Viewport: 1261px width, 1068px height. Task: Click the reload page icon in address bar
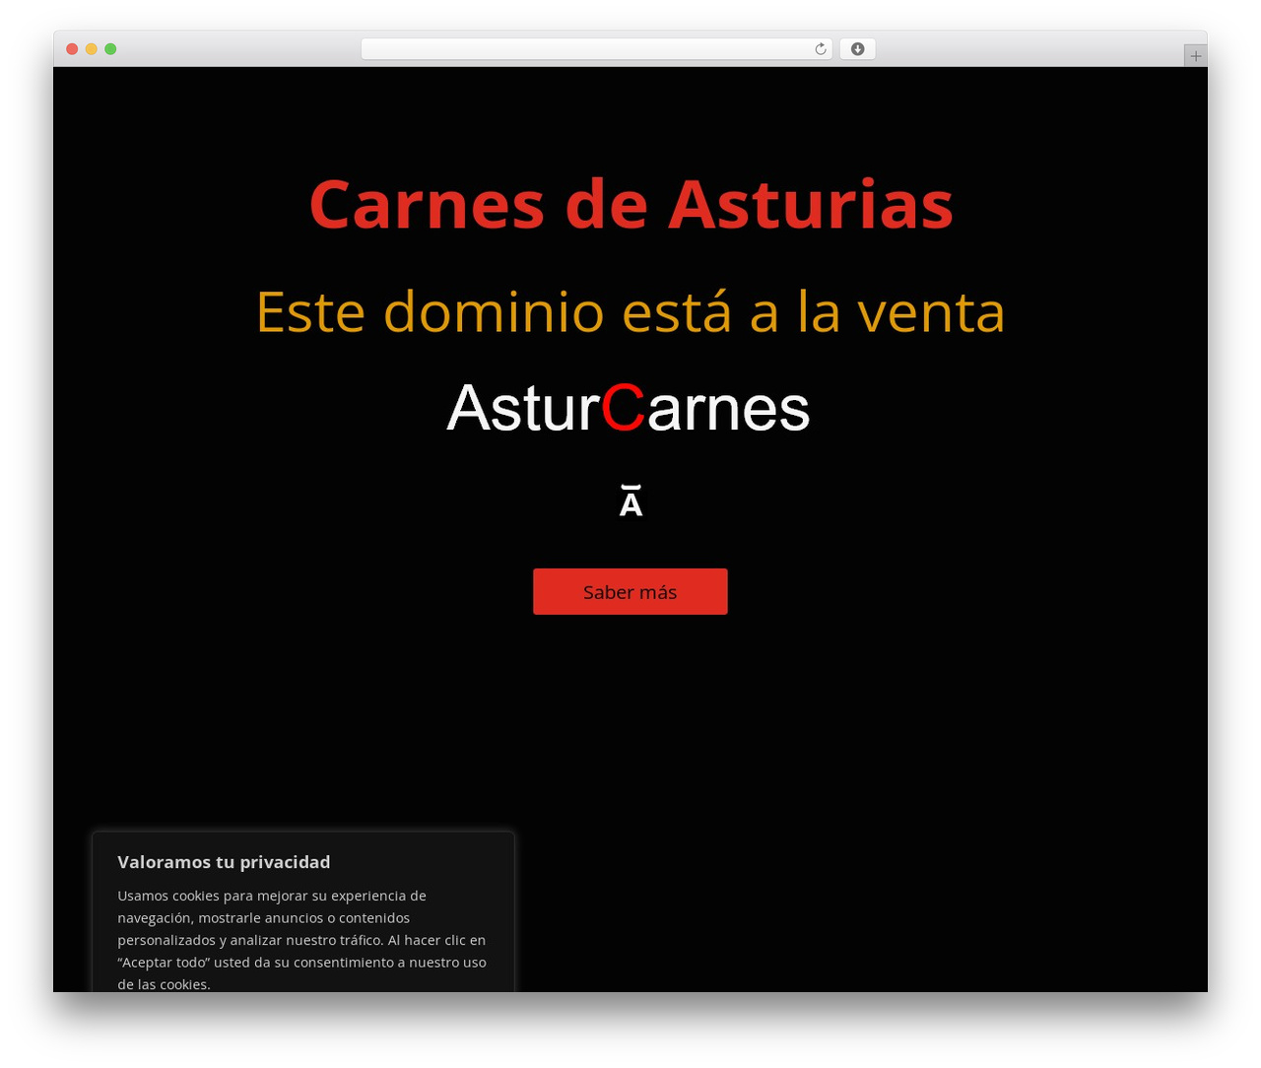pyautogui.click(x=821, y=49)
